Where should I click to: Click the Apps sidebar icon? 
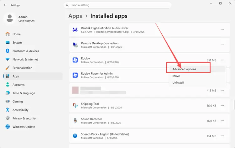pyautogui.click(x=8, y=76)
